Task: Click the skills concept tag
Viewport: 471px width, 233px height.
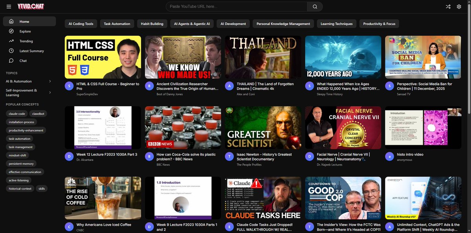Action: click(x=42, y=189)
